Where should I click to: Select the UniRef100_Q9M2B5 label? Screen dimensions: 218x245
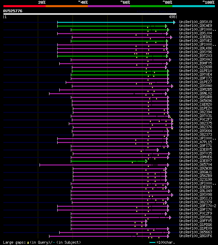pos(196,89)
